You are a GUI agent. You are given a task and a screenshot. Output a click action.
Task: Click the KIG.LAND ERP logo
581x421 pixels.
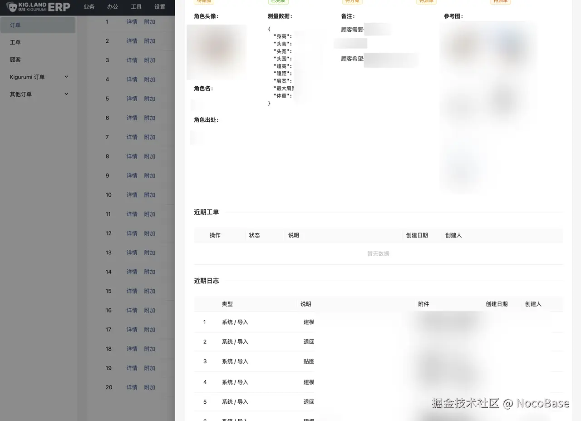point(38,7)
